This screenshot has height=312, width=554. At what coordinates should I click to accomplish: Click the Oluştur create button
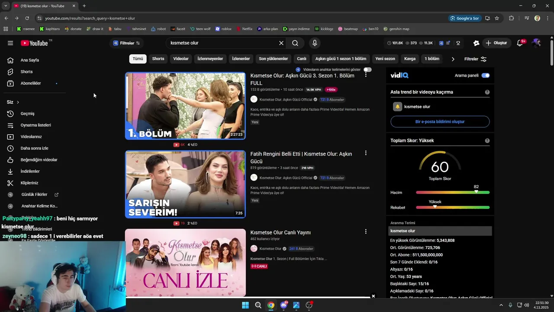[496, 43]
